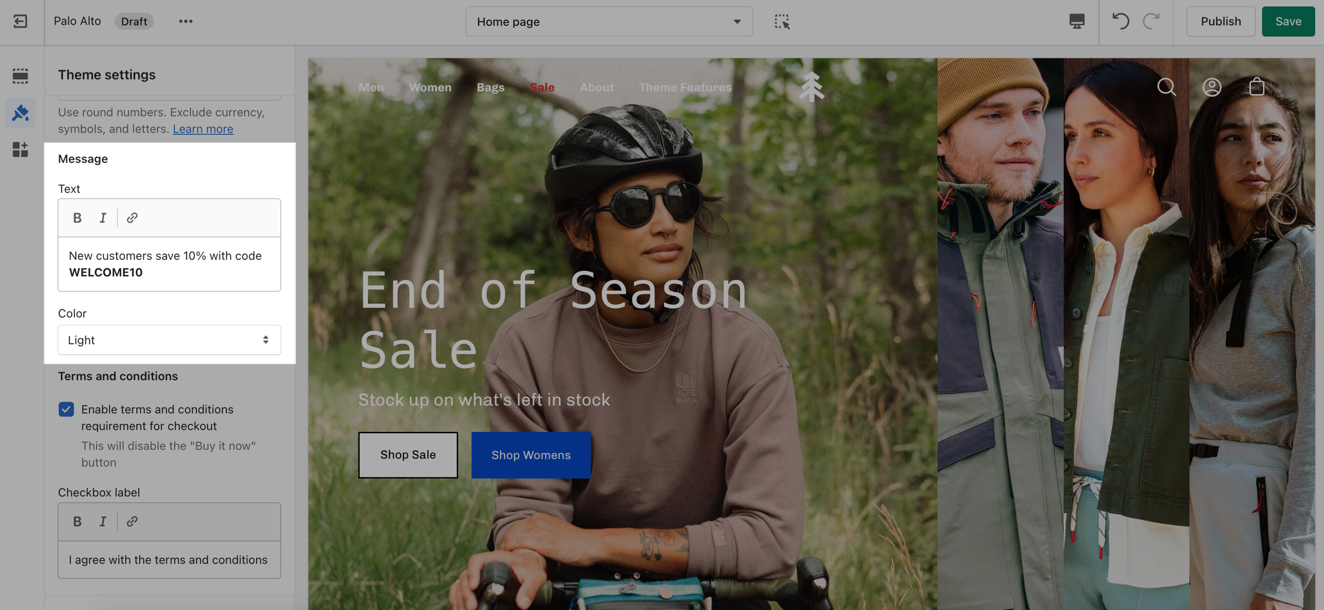Open the Sale menu in preview

(542, 87)
